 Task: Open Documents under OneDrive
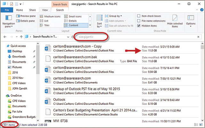coord(17,106)
